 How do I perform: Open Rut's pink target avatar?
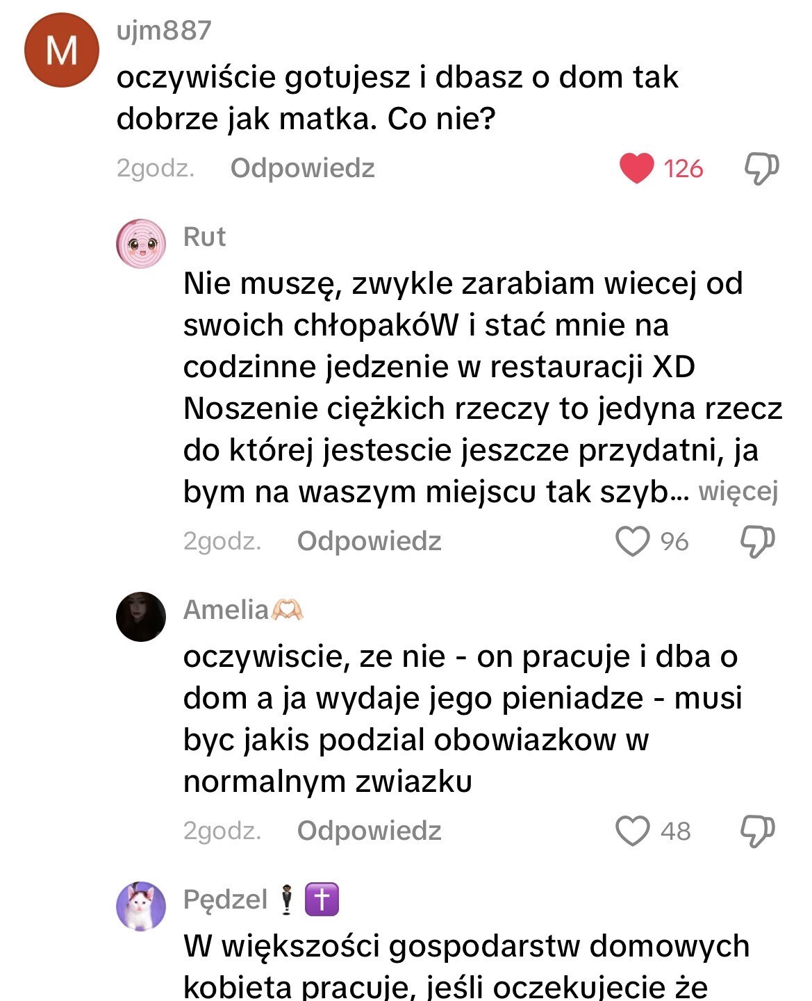141,244
